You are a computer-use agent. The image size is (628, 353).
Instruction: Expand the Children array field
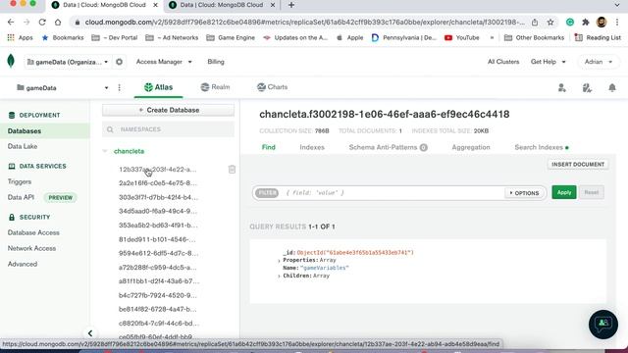coord(279,277)
